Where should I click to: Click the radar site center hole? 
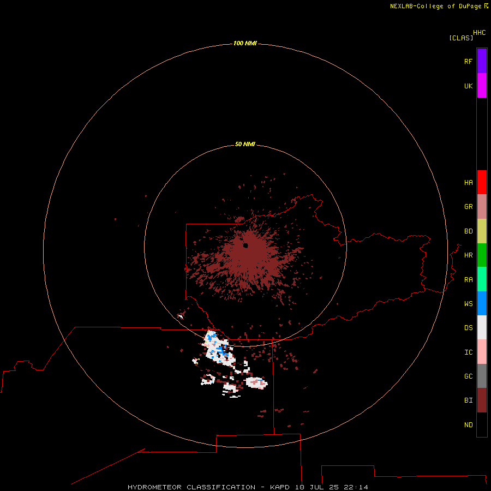pyautogui.click(x=245, y=245)
